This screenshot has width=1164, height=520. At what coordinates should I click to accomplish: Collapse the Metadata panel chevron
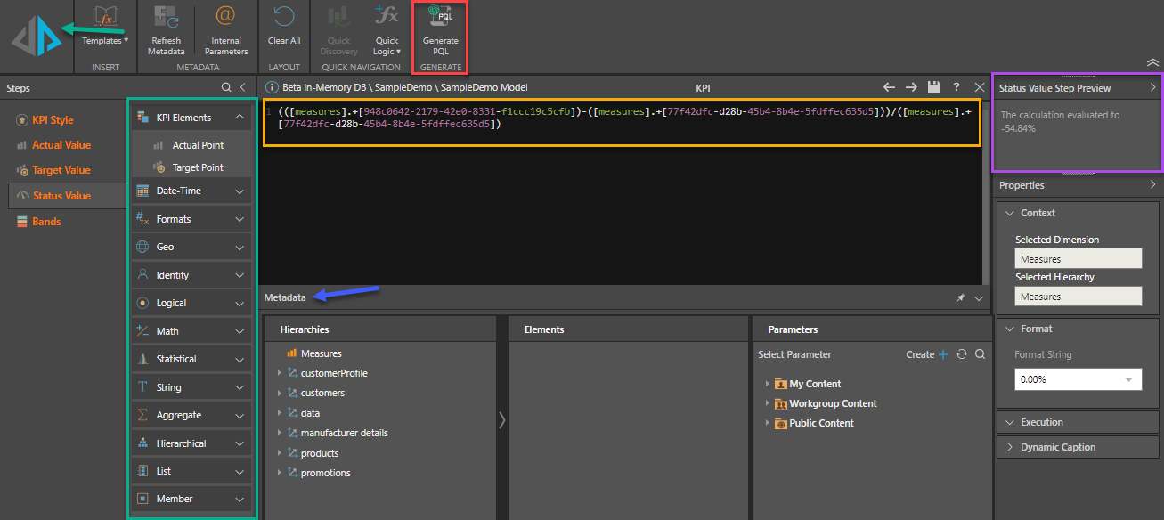point(979,297)
